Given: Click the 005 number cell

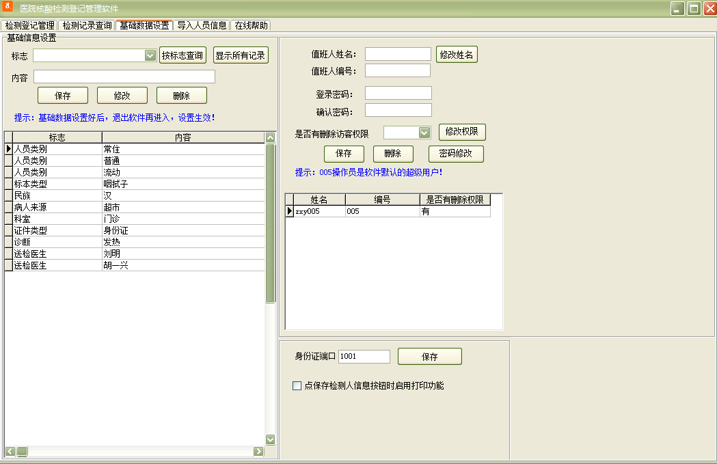Looking at the screenshot, I should [x=382, y=212].
